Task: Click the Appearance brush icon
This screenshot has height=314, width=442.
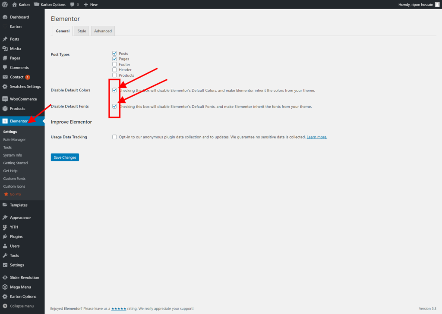Action: click(x=5, y=217)
